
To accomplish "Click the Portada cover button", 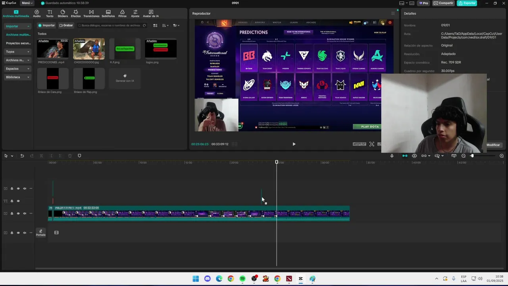I will (40, 233).
